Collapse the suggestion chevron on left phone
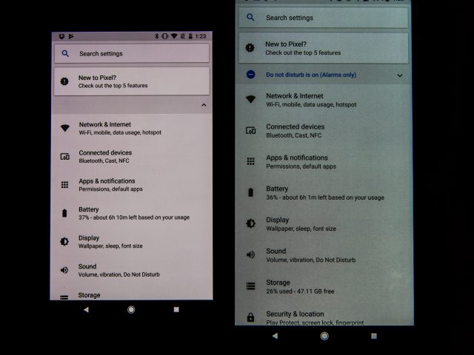The width and height of the screenshot is (474, 355). [204, 106]
